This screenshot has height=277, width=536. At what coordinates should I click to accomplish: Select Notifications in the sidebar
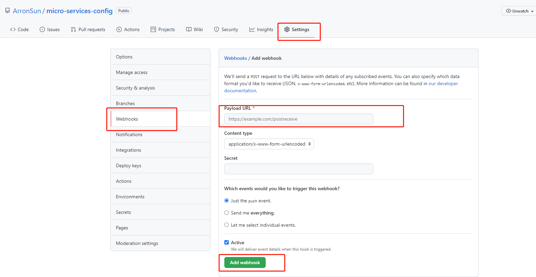coord(160,134)
